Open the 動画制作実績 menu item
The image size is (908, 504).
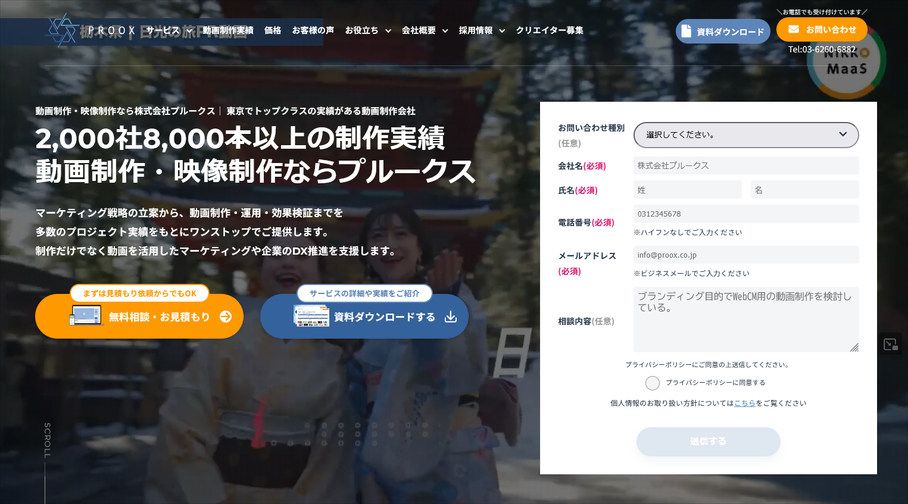(228, 30)
